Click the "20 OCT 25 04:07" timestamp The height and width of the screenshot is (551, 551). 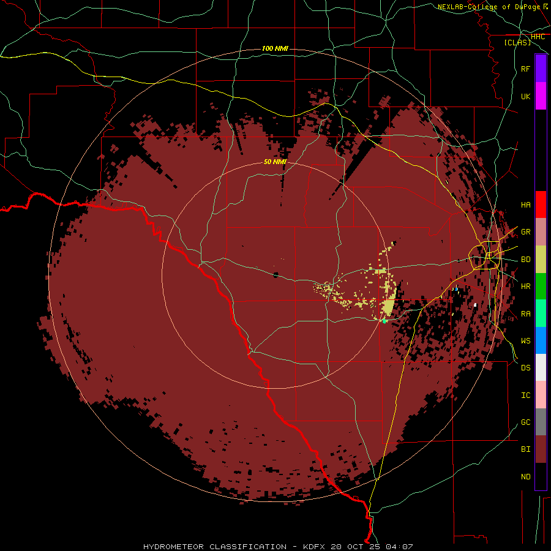[372, 547]
